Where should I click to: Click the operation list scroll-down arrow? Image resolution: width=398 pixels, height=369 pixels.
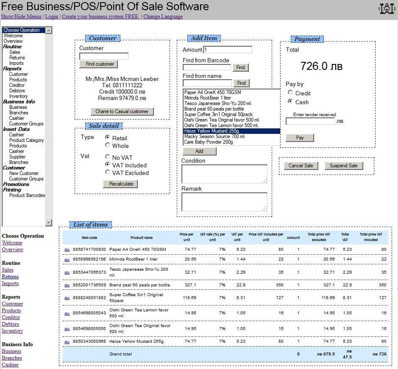click(48, 223)
